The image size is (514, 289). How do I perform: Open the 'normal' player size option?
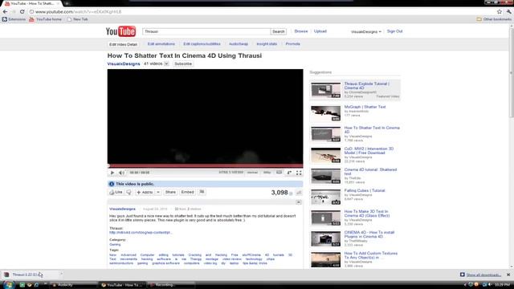coord(252,173)
